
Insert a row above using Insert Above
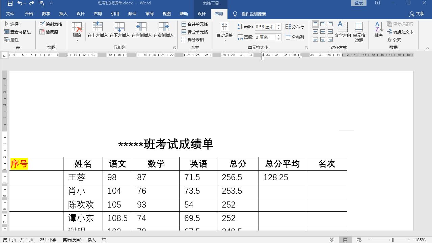[x=98, y=30]
